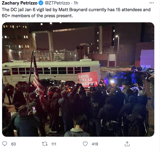Click the reply speech bubble icon
The width and height of the screenshot is (163, 153).
tap(5, 144)
